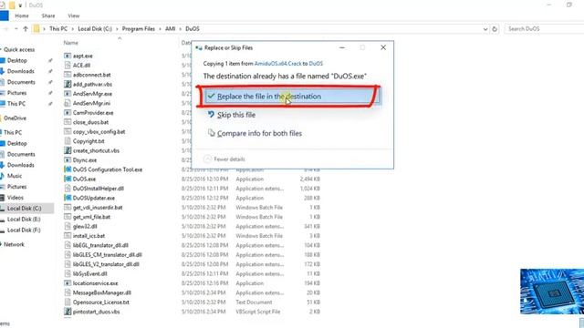
Task: Sort files by Name column header
Action: coord(71,43)
